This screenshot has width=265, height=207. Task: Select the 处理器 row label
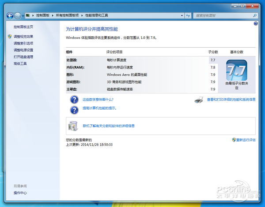(x=72, y=60)
